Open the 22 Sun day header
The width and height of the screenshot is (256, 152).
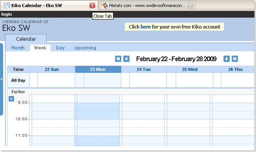[52, 70]
